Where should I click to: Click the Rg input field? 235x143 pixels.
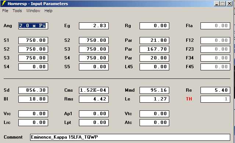pyautogui.click(x=154, y=26)
